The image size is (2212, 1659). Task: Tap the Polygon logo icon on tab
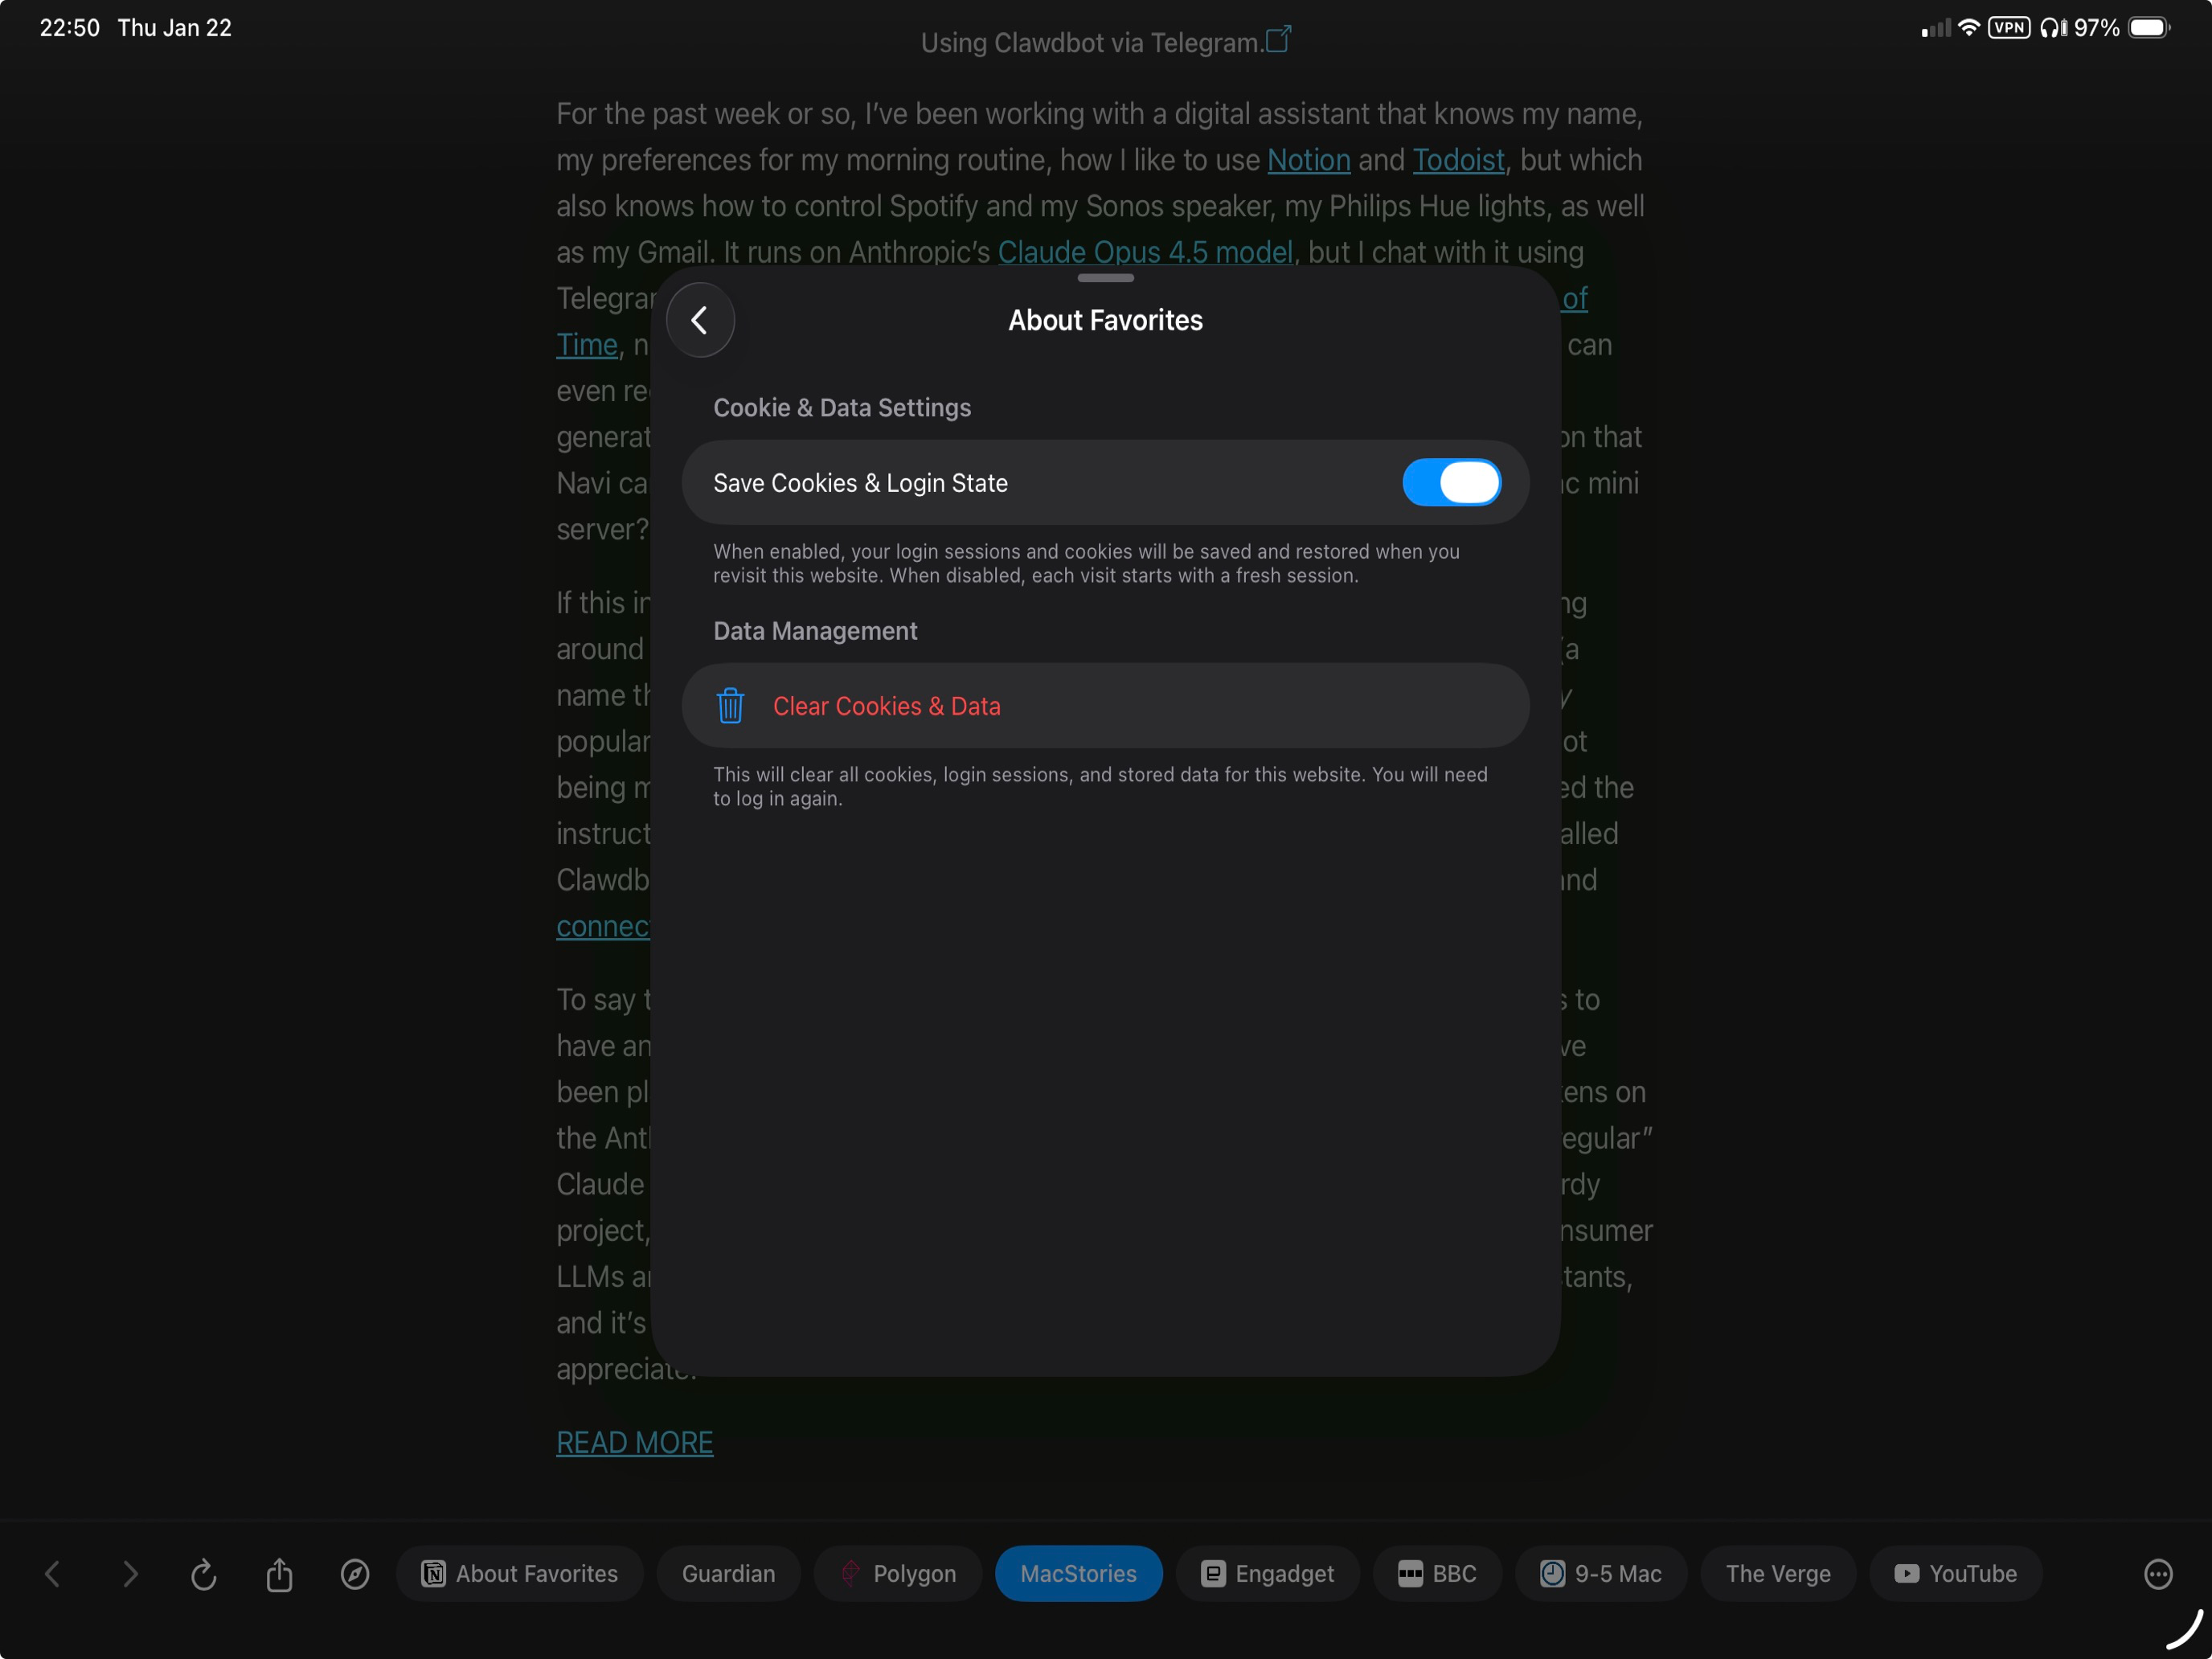pyautogui.click(x=850, y=1574)
